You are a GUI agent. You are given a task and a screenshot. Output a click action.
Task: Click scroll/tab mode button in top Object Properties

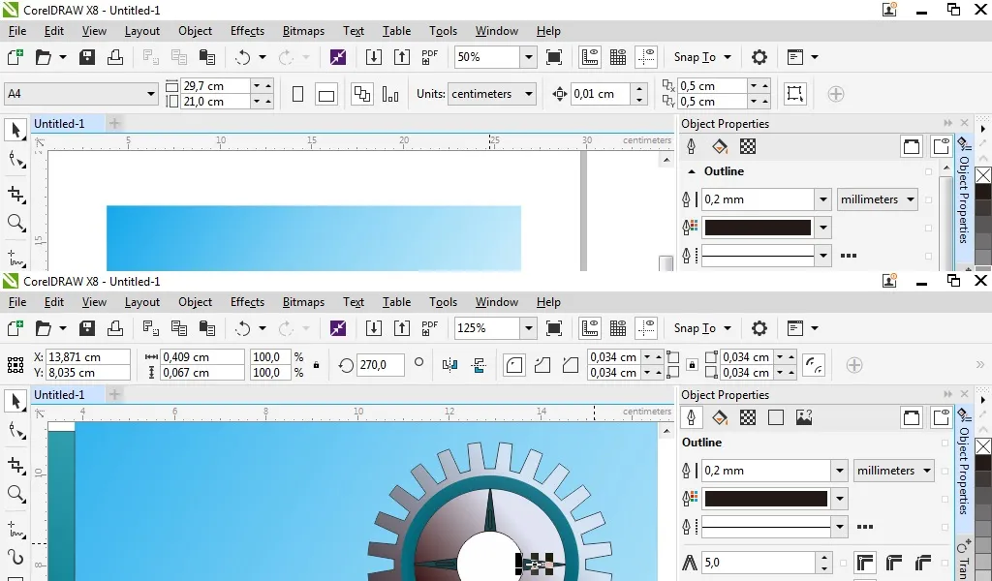coord(912,146)
